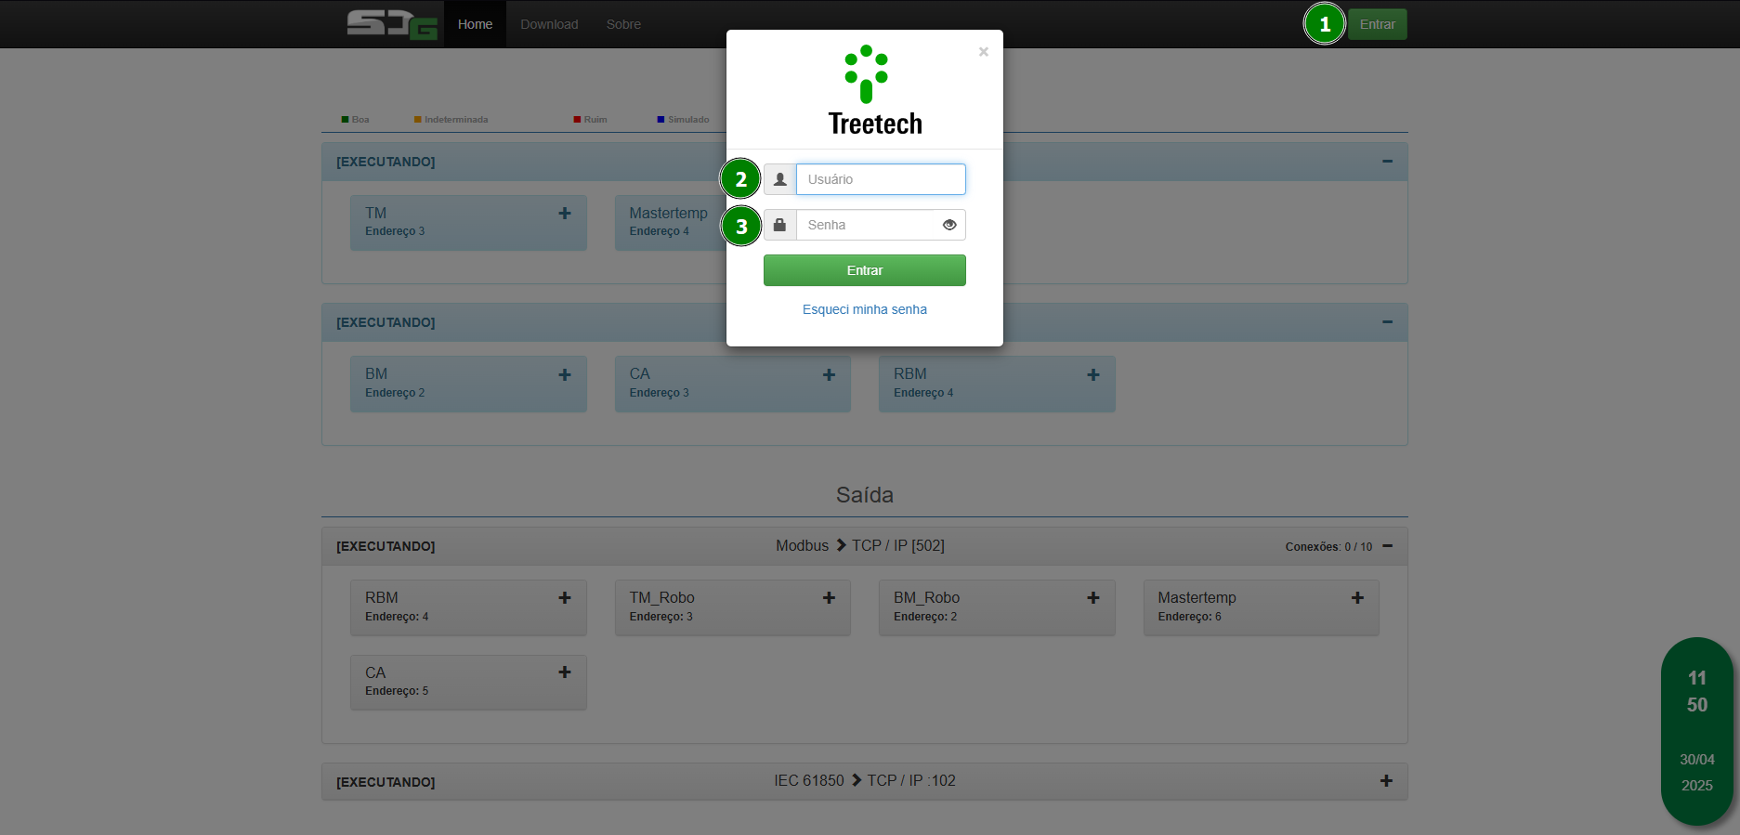This screenshot has height=835, width=1740.
Task: Expand the TM_Robo card
Action: point(829,598)
